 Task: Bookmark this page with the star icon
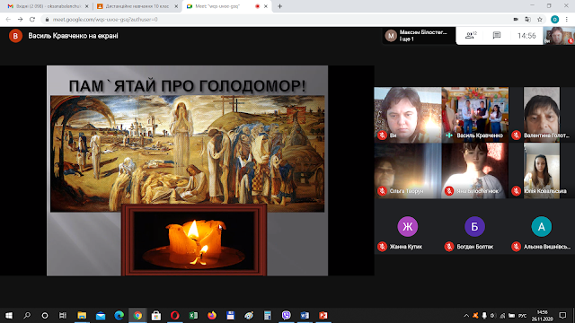[x=540, y=20]
